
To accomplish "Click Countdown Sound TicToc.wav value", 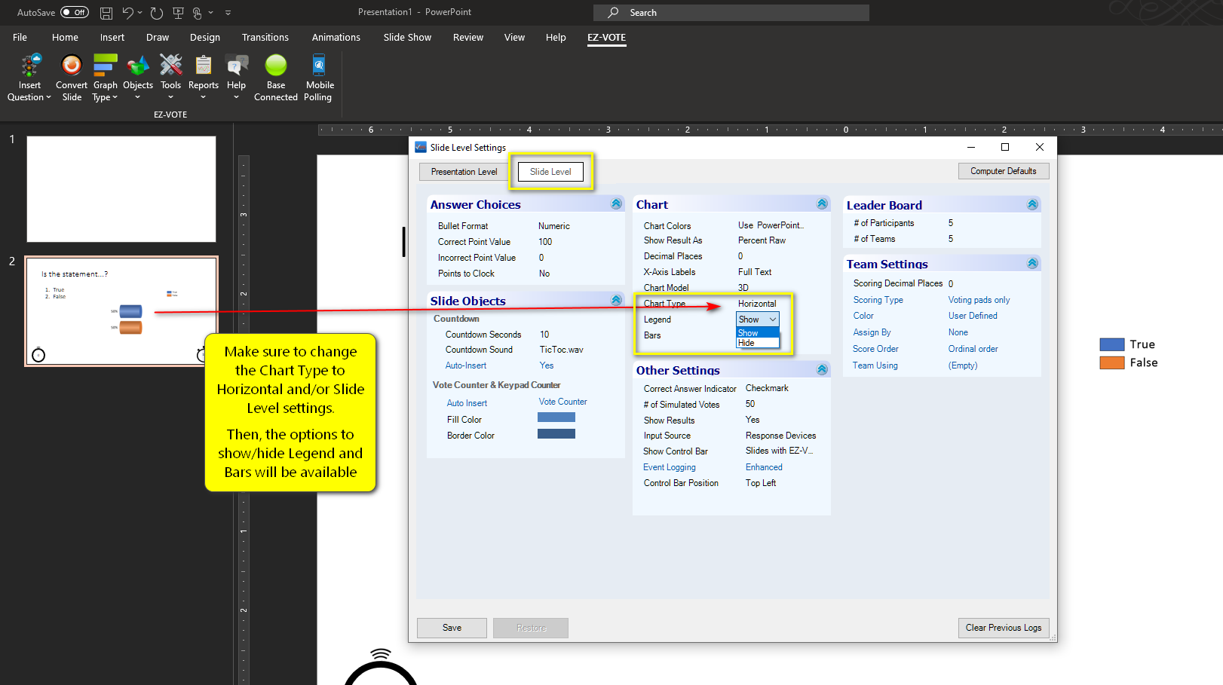I will coord(562,350).
